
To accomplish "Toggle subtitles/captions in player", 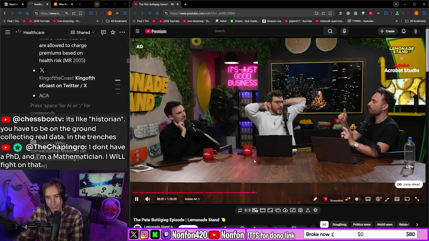I will (368, 199).
